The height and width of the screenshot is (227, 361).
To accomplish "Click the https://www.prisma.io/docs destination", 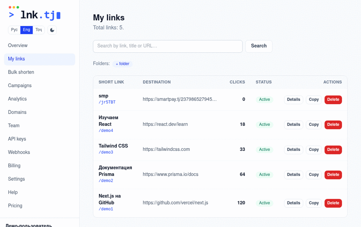I will coord(170,175).
